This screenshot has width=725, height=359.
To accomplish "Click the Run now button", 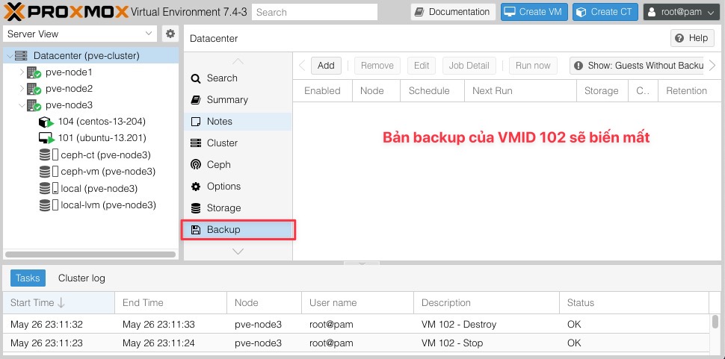I will click(533, 66).
